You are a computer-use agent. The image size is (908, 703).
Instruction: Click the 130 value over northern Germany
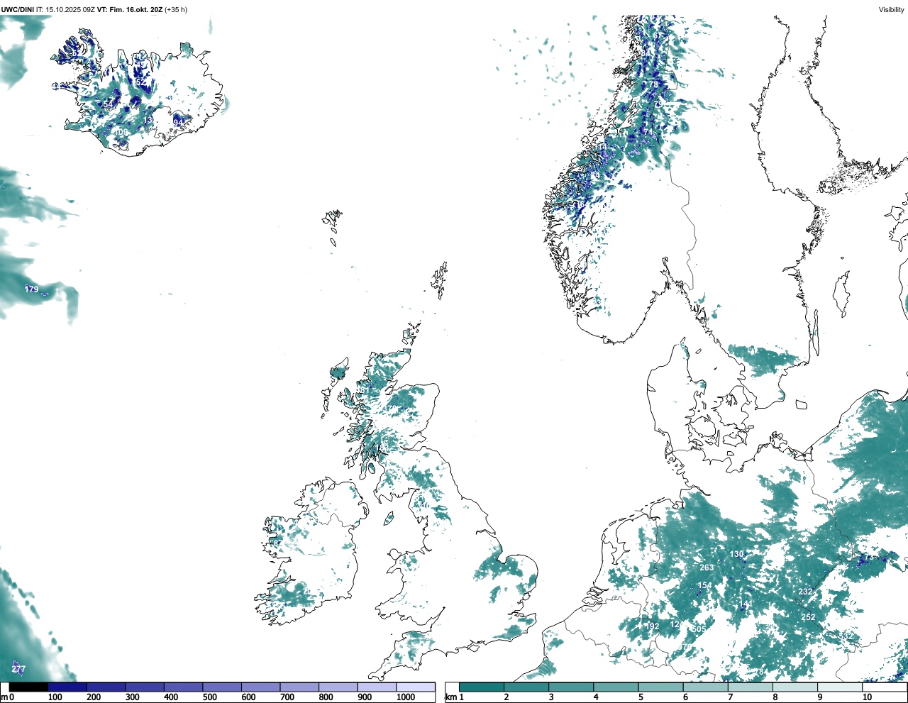coord(737,554)
